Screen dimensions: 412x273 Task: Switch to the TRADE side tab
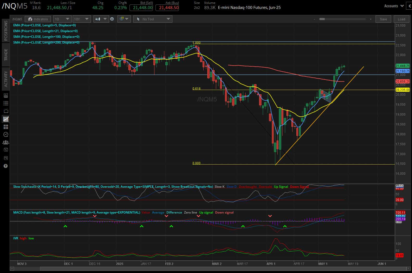click(6, 54)
